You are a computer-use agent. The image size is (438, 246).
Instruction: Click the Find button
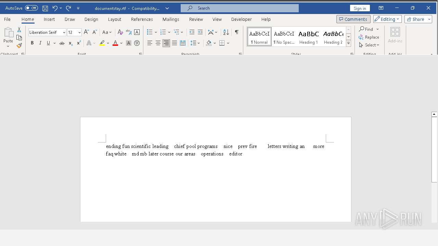tap(366, 29)
